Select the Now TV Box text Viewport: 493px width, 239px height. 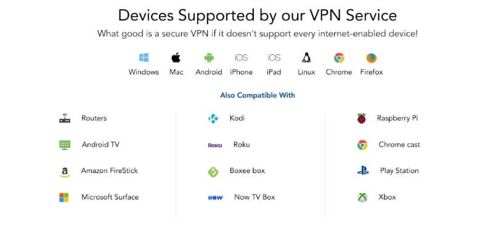[255, 197]
